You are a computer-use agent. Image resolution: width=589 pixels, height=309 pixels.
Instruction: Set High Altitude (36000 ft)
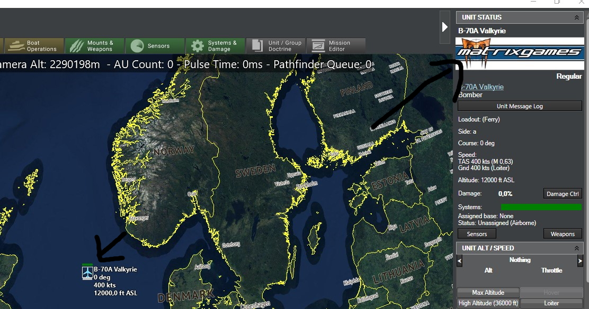coord(488,303)
